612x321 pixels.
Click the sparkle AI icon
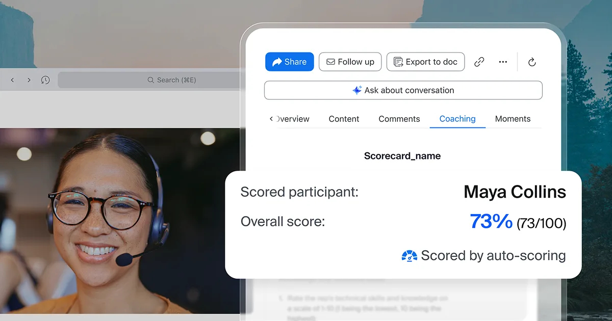click(357, 90)
